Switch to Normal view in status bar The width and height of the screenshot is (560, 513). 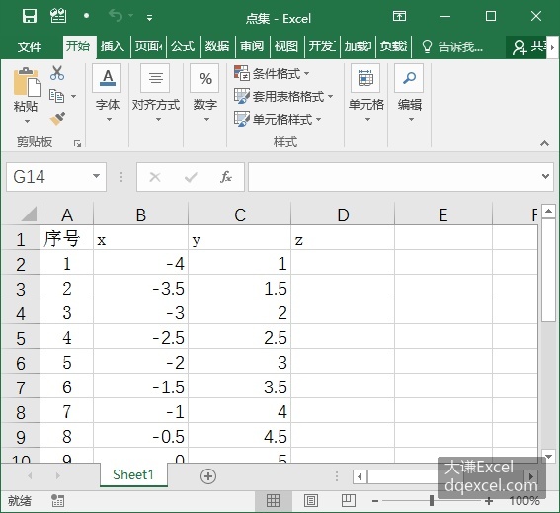274,501
